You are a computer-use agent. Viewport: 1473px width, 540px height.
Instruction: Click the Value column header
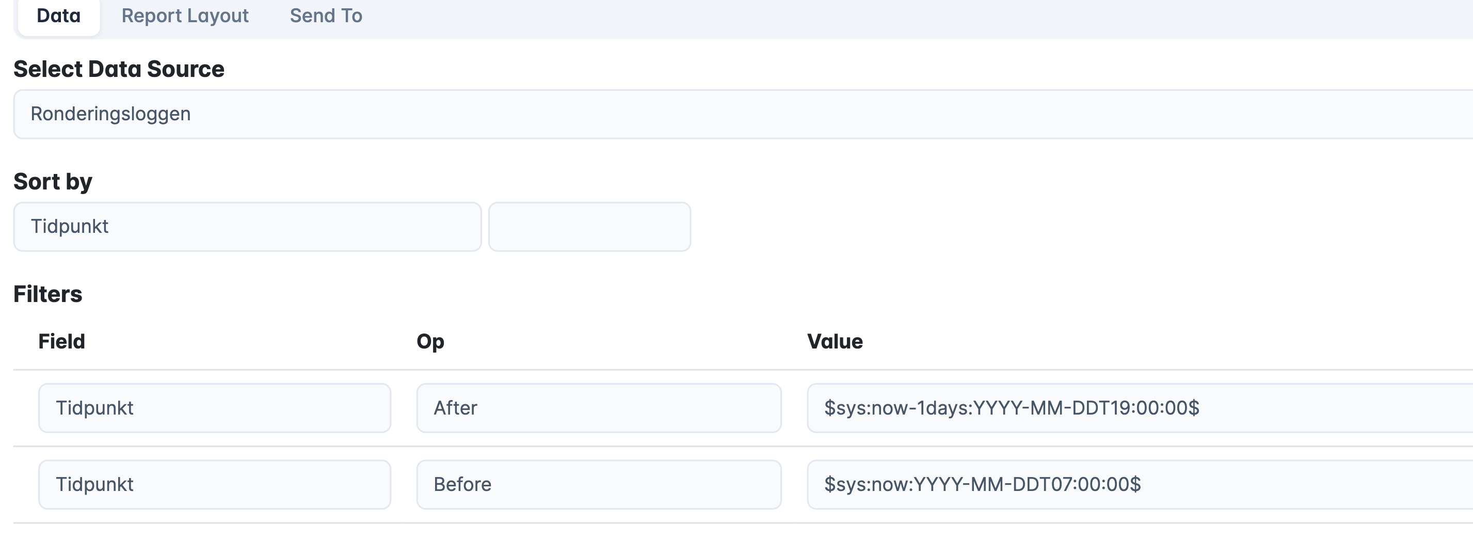[x=834, y=342]
